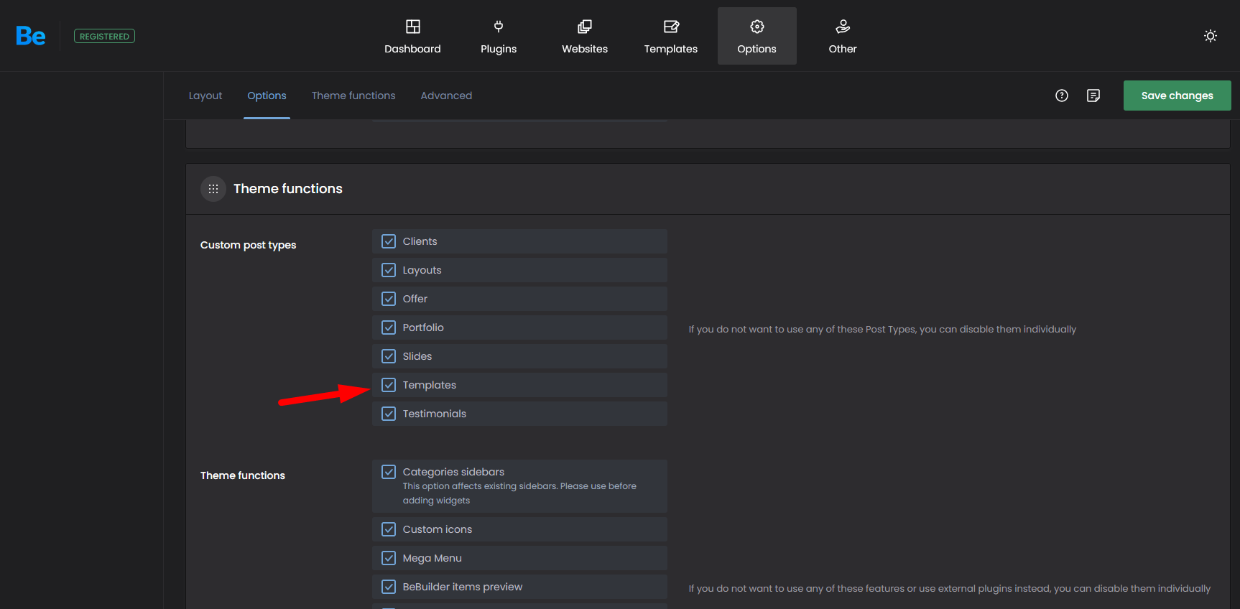Open the help question mark icon
The width and height of the screenshot is (1240, 609).
(1062, 96)
